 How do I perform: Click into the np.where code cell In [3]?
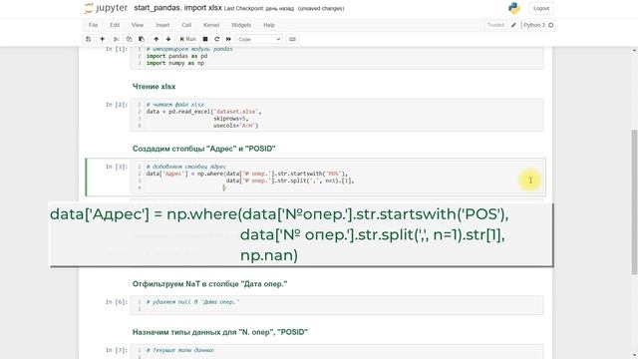pos(337,178)
